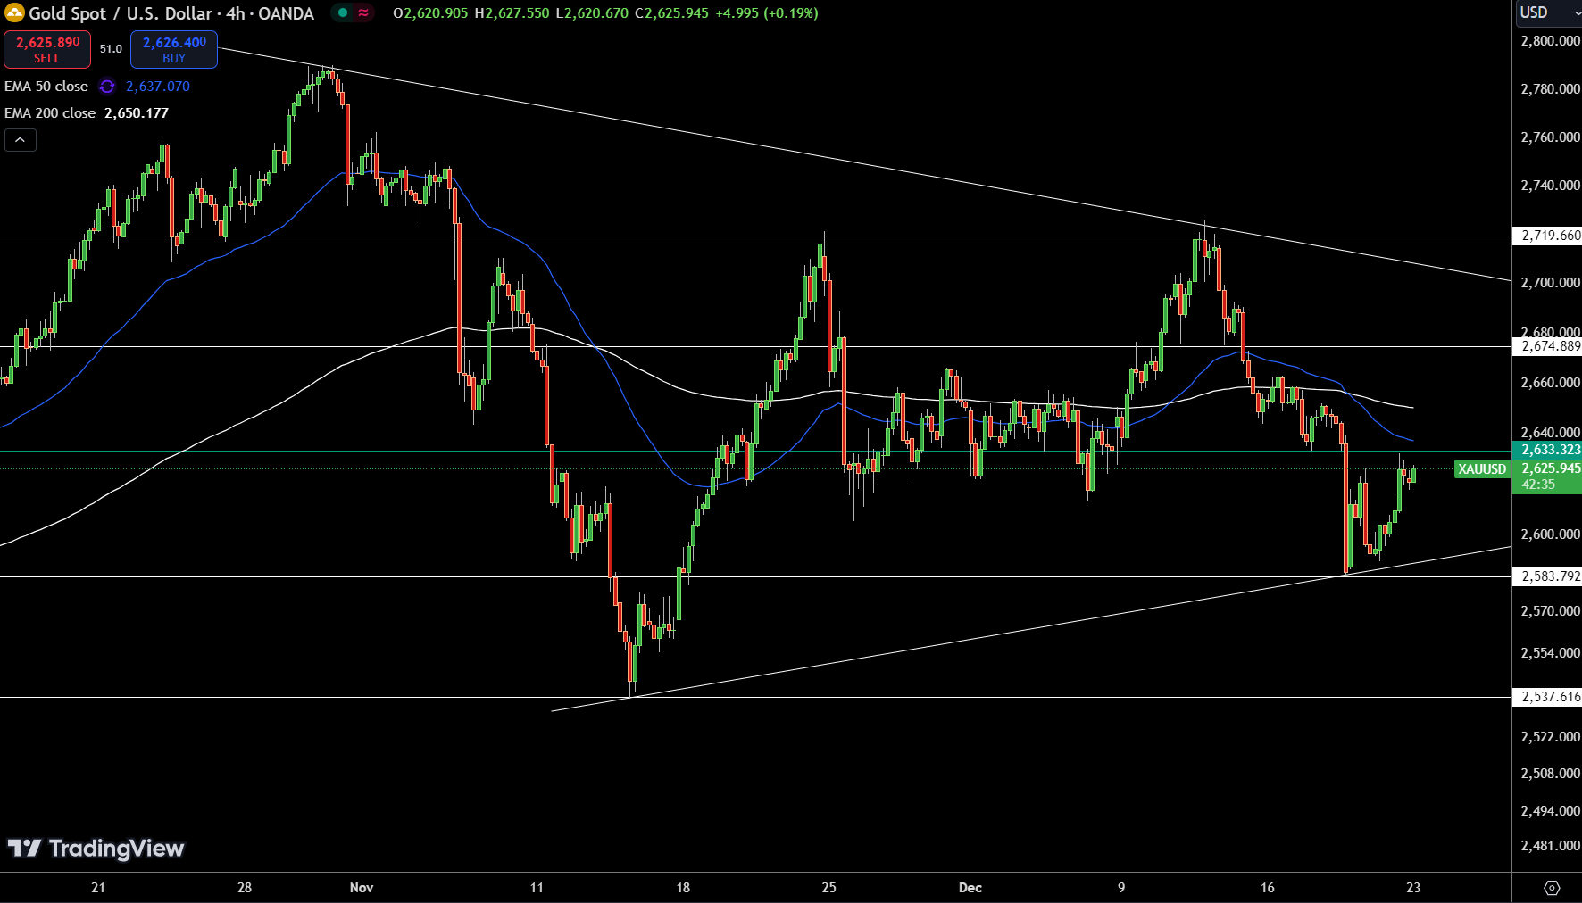Click the Gold Spot symbol logo icon

point(14,13)
